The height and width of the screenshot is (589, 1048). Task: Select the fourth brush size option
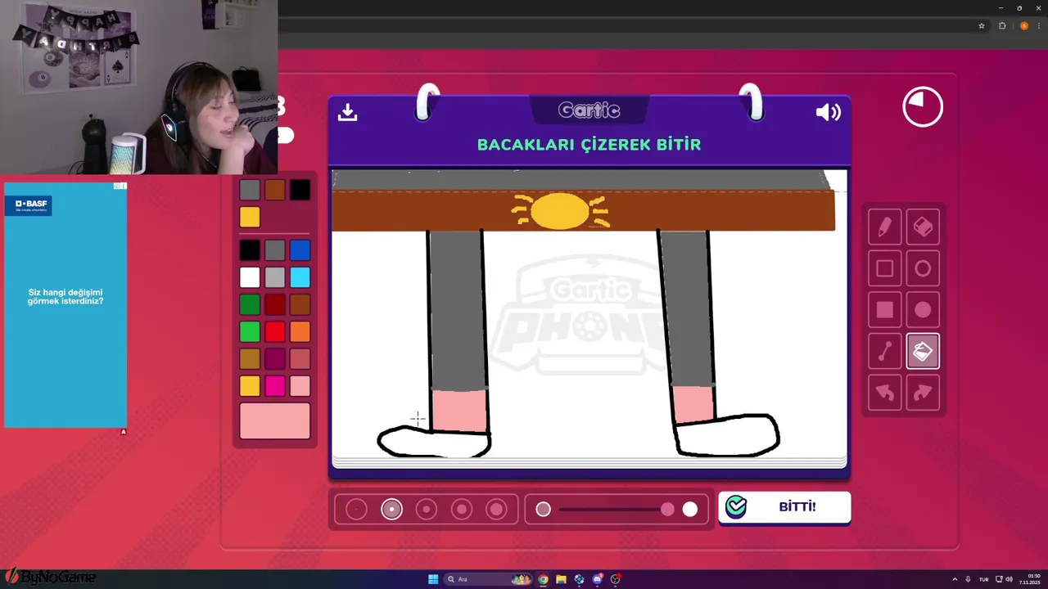pos(462,510)
